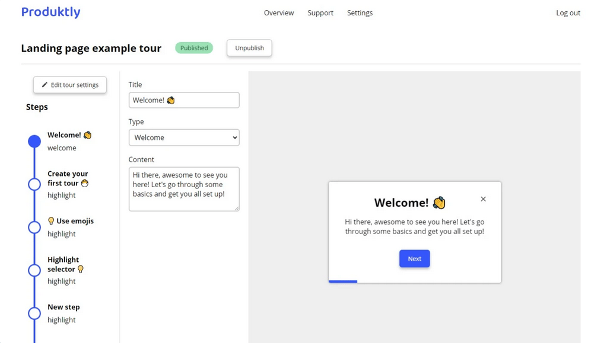The image size is (610, 343).
Task: Select the New step circle marker
Action: point(34,313)
